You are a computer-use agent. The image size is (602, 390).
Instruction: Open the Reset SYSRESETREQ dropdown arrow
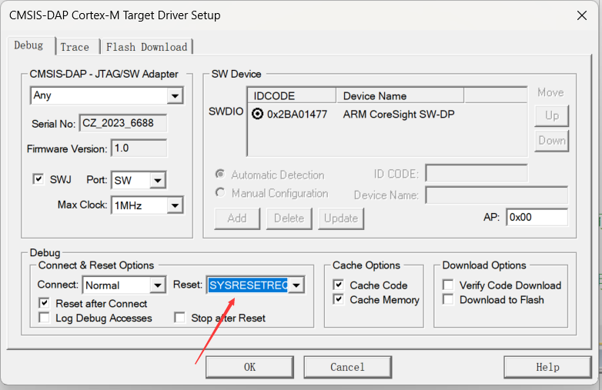296,285
